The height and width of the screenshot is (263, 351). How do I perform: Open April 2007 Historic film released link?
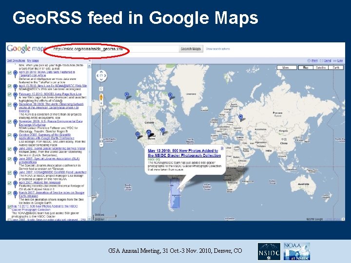[x=39, y=183]
